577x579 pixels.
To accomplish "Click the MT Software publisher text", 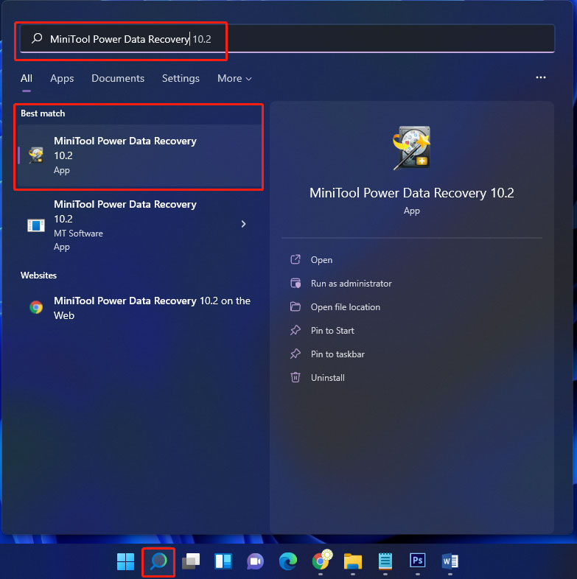I will click(x=78, y=234).
